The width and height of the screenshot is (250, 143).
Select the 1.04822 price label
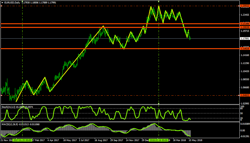[x=245, y=95]
